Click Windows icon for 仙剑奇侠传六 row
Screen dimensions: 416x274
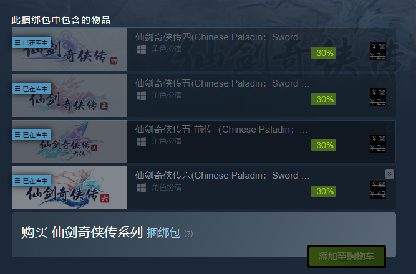click(141, 188)
